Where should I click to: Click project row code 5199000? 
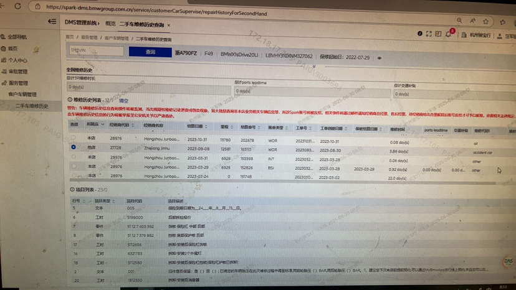point(135,217)
